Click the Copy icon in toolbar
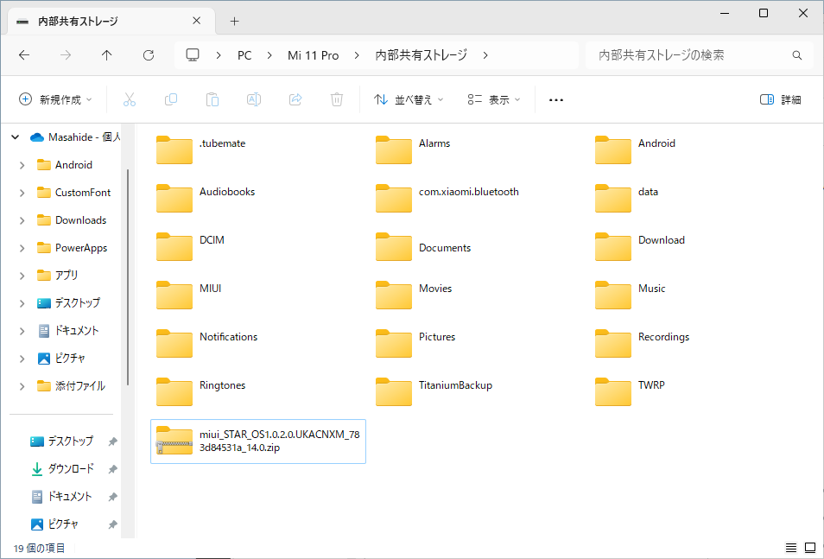Screen dimensions: 824x559 171,99
